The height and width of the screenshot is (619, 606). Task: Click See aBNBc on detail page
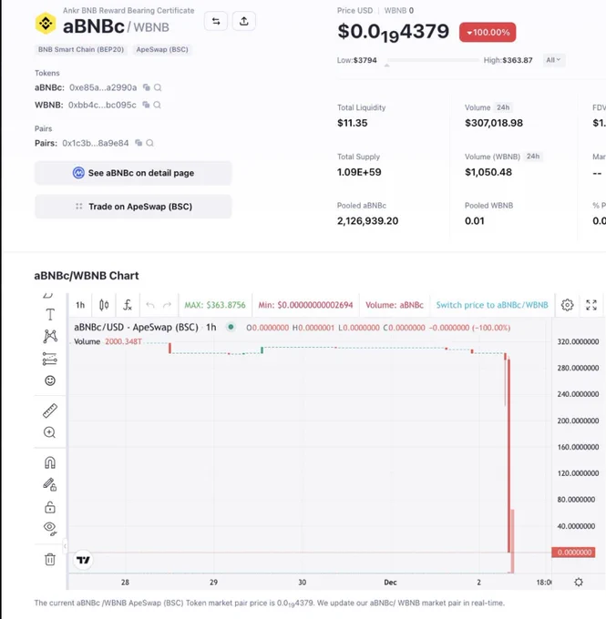pyautogui.click(x=133, y=173)
